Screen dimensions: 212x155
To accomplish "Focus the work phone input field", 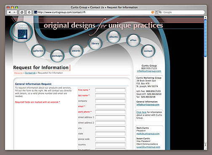I will (x=110, y=112).
